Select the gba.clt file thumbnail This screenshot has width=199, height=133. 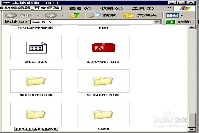(x=36, y=48)
